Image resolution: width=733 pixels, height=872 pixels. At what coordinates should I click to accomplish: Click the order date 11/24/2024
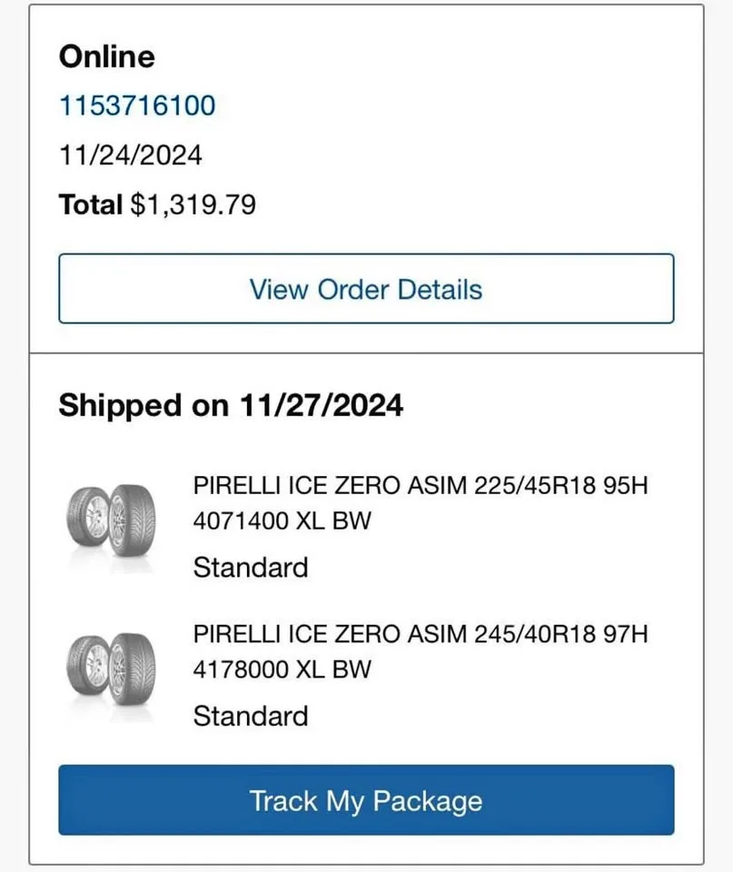131,154
